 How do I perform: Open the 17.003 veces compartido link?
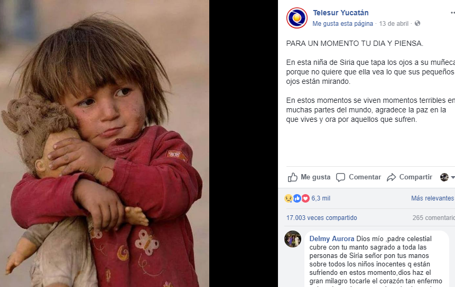[x=321, y=218]
